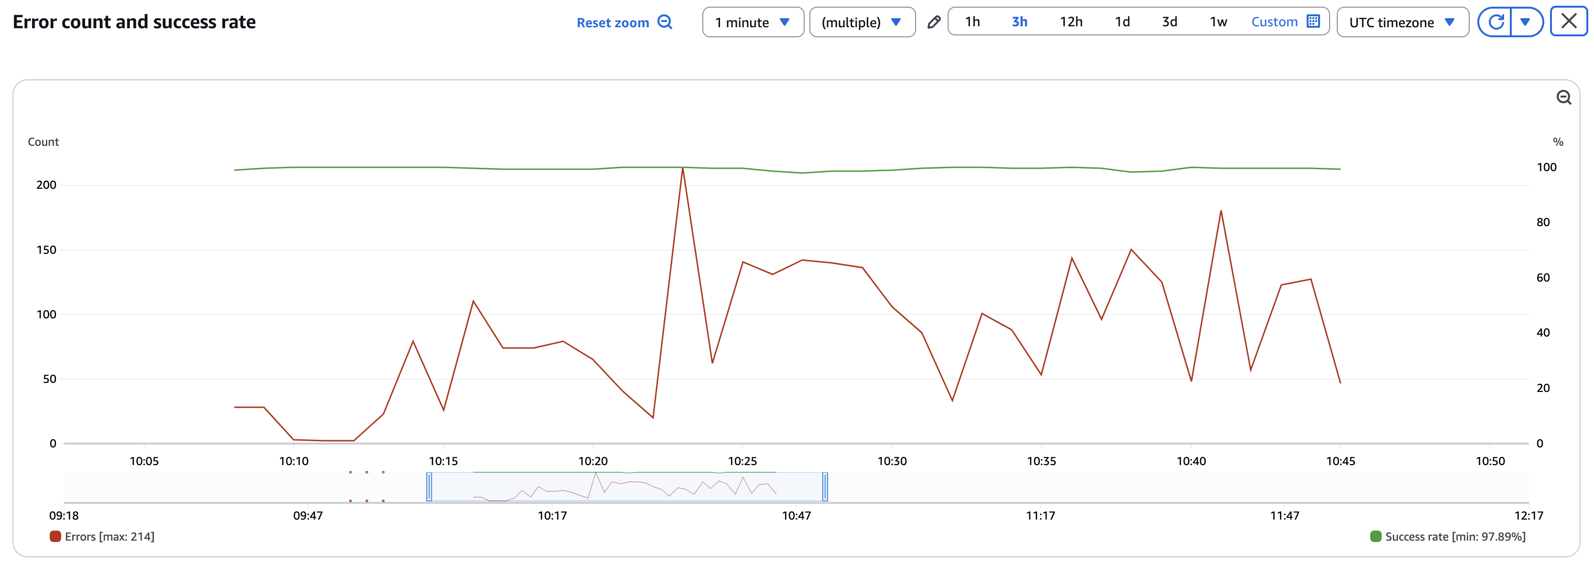The width and height of the screenshot is (1594, 565).
Task: Select the 3d time range
Action: [x=1169, y=22]
